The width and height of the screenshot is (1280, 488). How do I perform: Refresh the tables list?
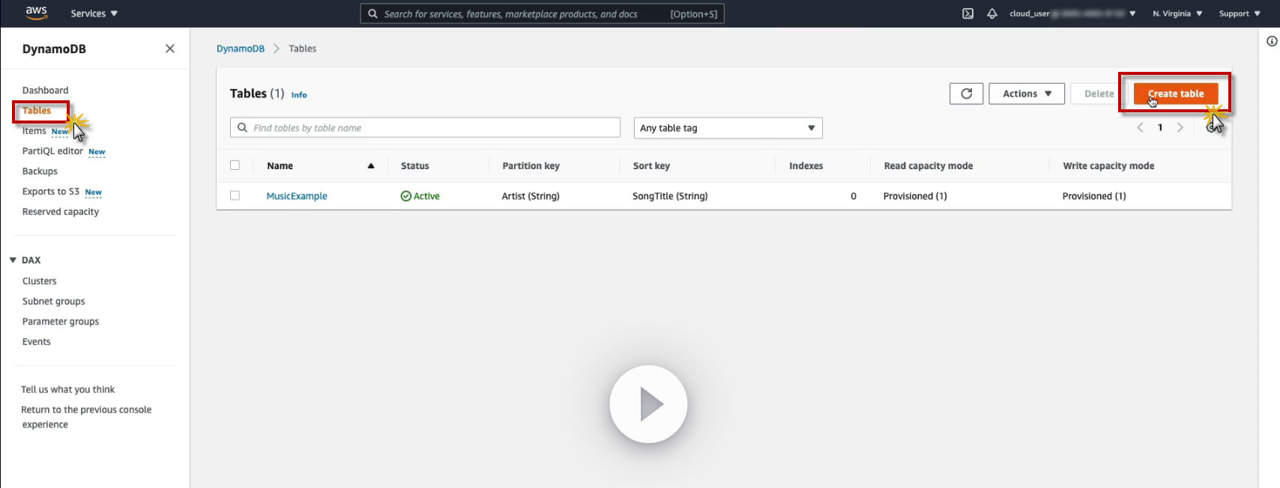(966, 94)
